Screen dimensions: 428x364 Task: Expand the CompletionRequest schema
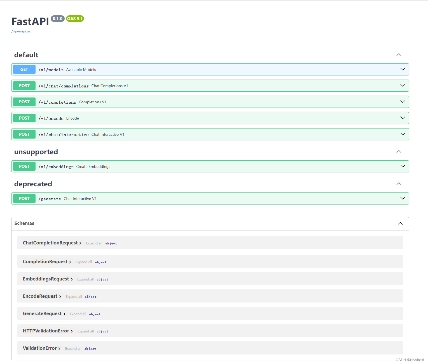(47, 261)
